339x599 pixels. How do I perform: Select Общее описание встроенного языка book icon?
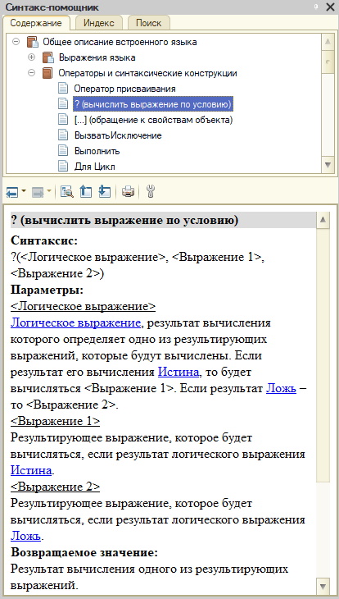pos(33,42)
